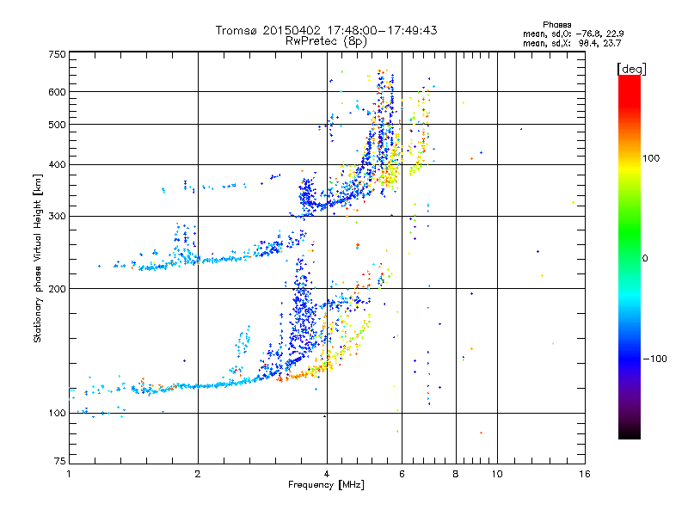Click the '300' y-axis tick label
Screen dimensions: 688x516
point(57,217)
